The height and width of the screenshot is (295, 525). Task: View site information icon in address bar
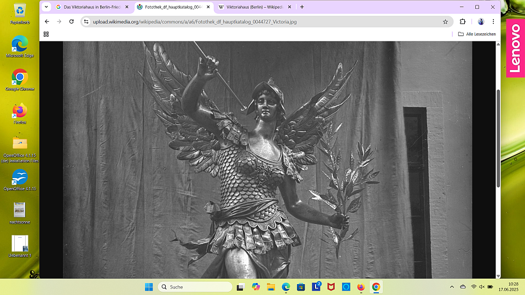tap(86, 22)
